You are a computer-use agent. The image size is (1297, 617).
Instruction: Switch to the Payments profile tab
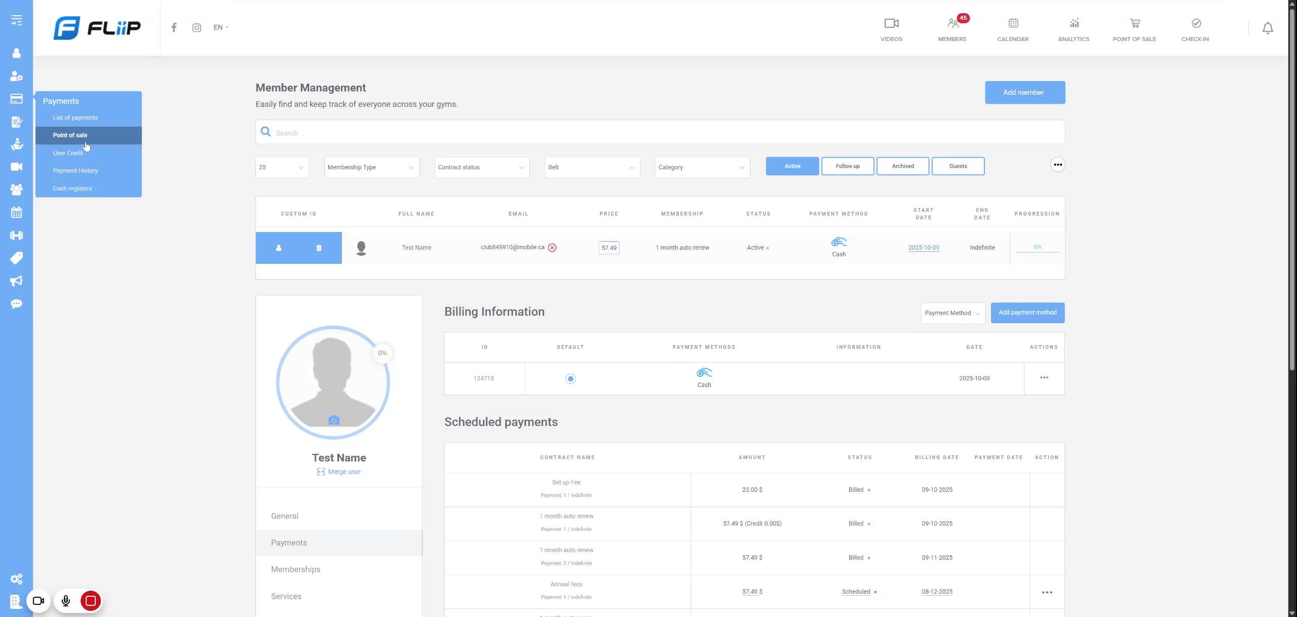point(338,543)
